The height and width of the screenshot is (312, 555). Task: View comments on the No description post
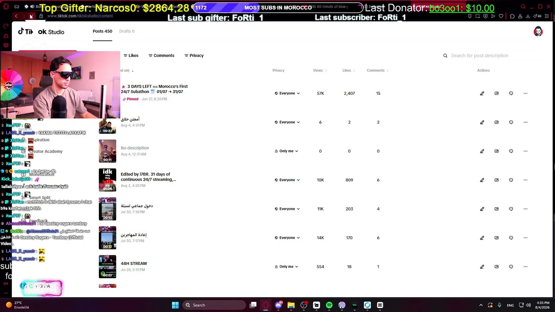click(x=511, y=151)
